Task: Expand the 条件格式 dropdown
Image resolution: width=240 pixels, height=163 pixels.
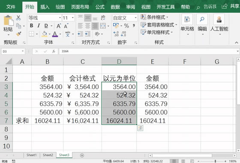Action: tap(154, 17)
